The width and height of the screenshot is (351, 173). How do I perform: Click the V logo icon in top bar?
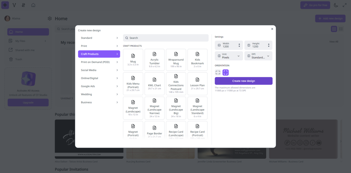click(x=14, y=5)
